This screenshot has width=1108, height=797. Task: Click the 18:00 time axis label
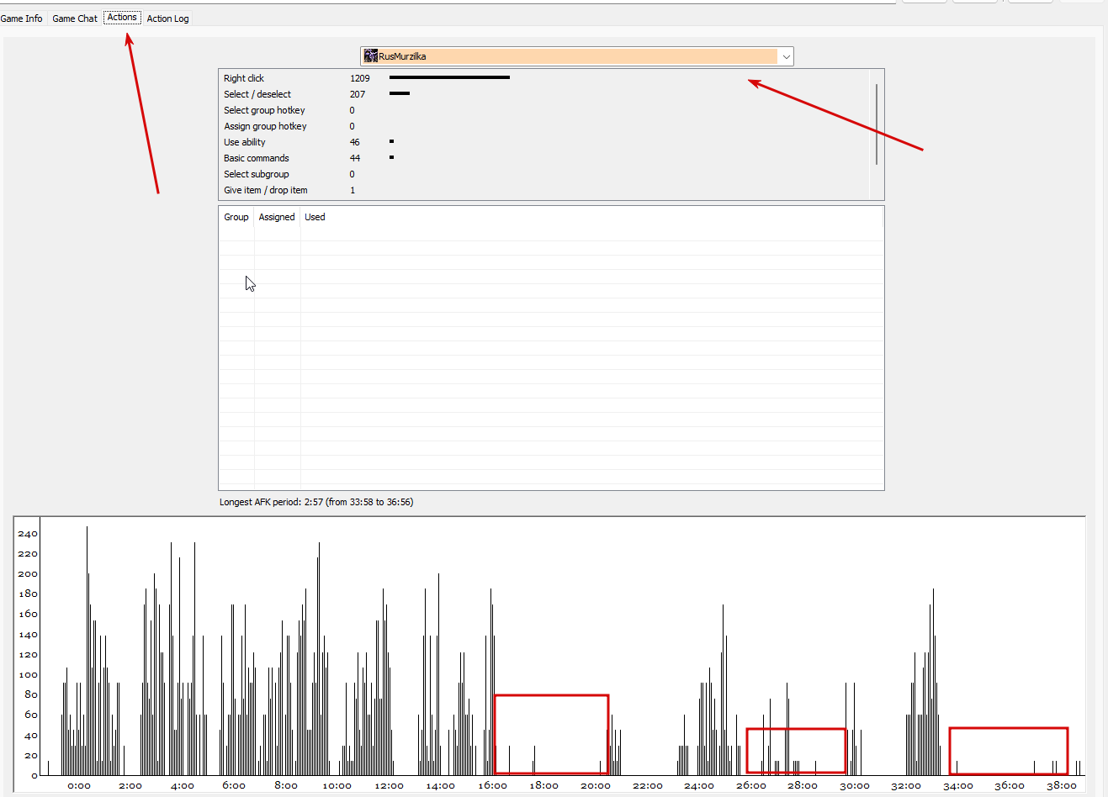[x=544, y=786]
